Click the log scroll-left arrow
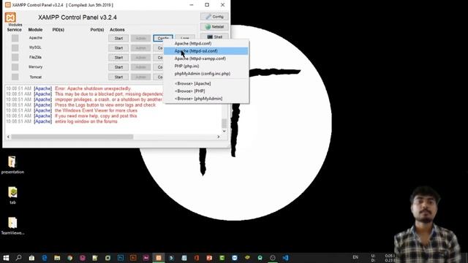Screen dimensions: 468x263 (x=8, y=137)
